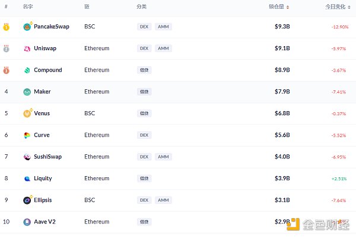Click the Compound logo icon

point(27,70)
